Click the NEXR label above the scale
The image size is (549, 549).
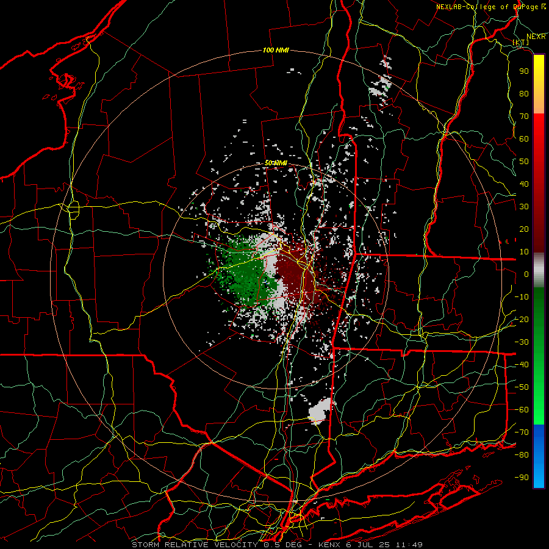coord(536,37)
